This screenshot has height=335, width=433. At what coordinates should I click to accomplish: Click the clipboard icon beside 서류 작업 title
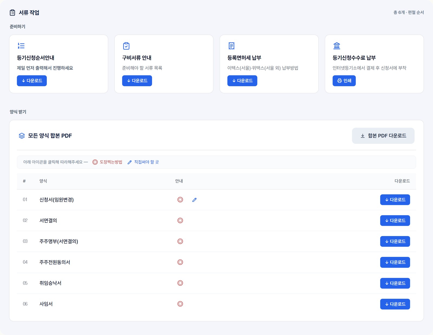click(x=12, y=12)
